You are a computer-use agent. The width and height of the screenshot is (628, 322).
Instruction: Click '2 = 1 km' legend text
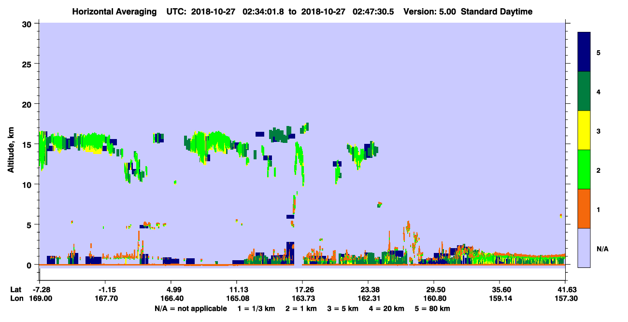tap(302, 308)
